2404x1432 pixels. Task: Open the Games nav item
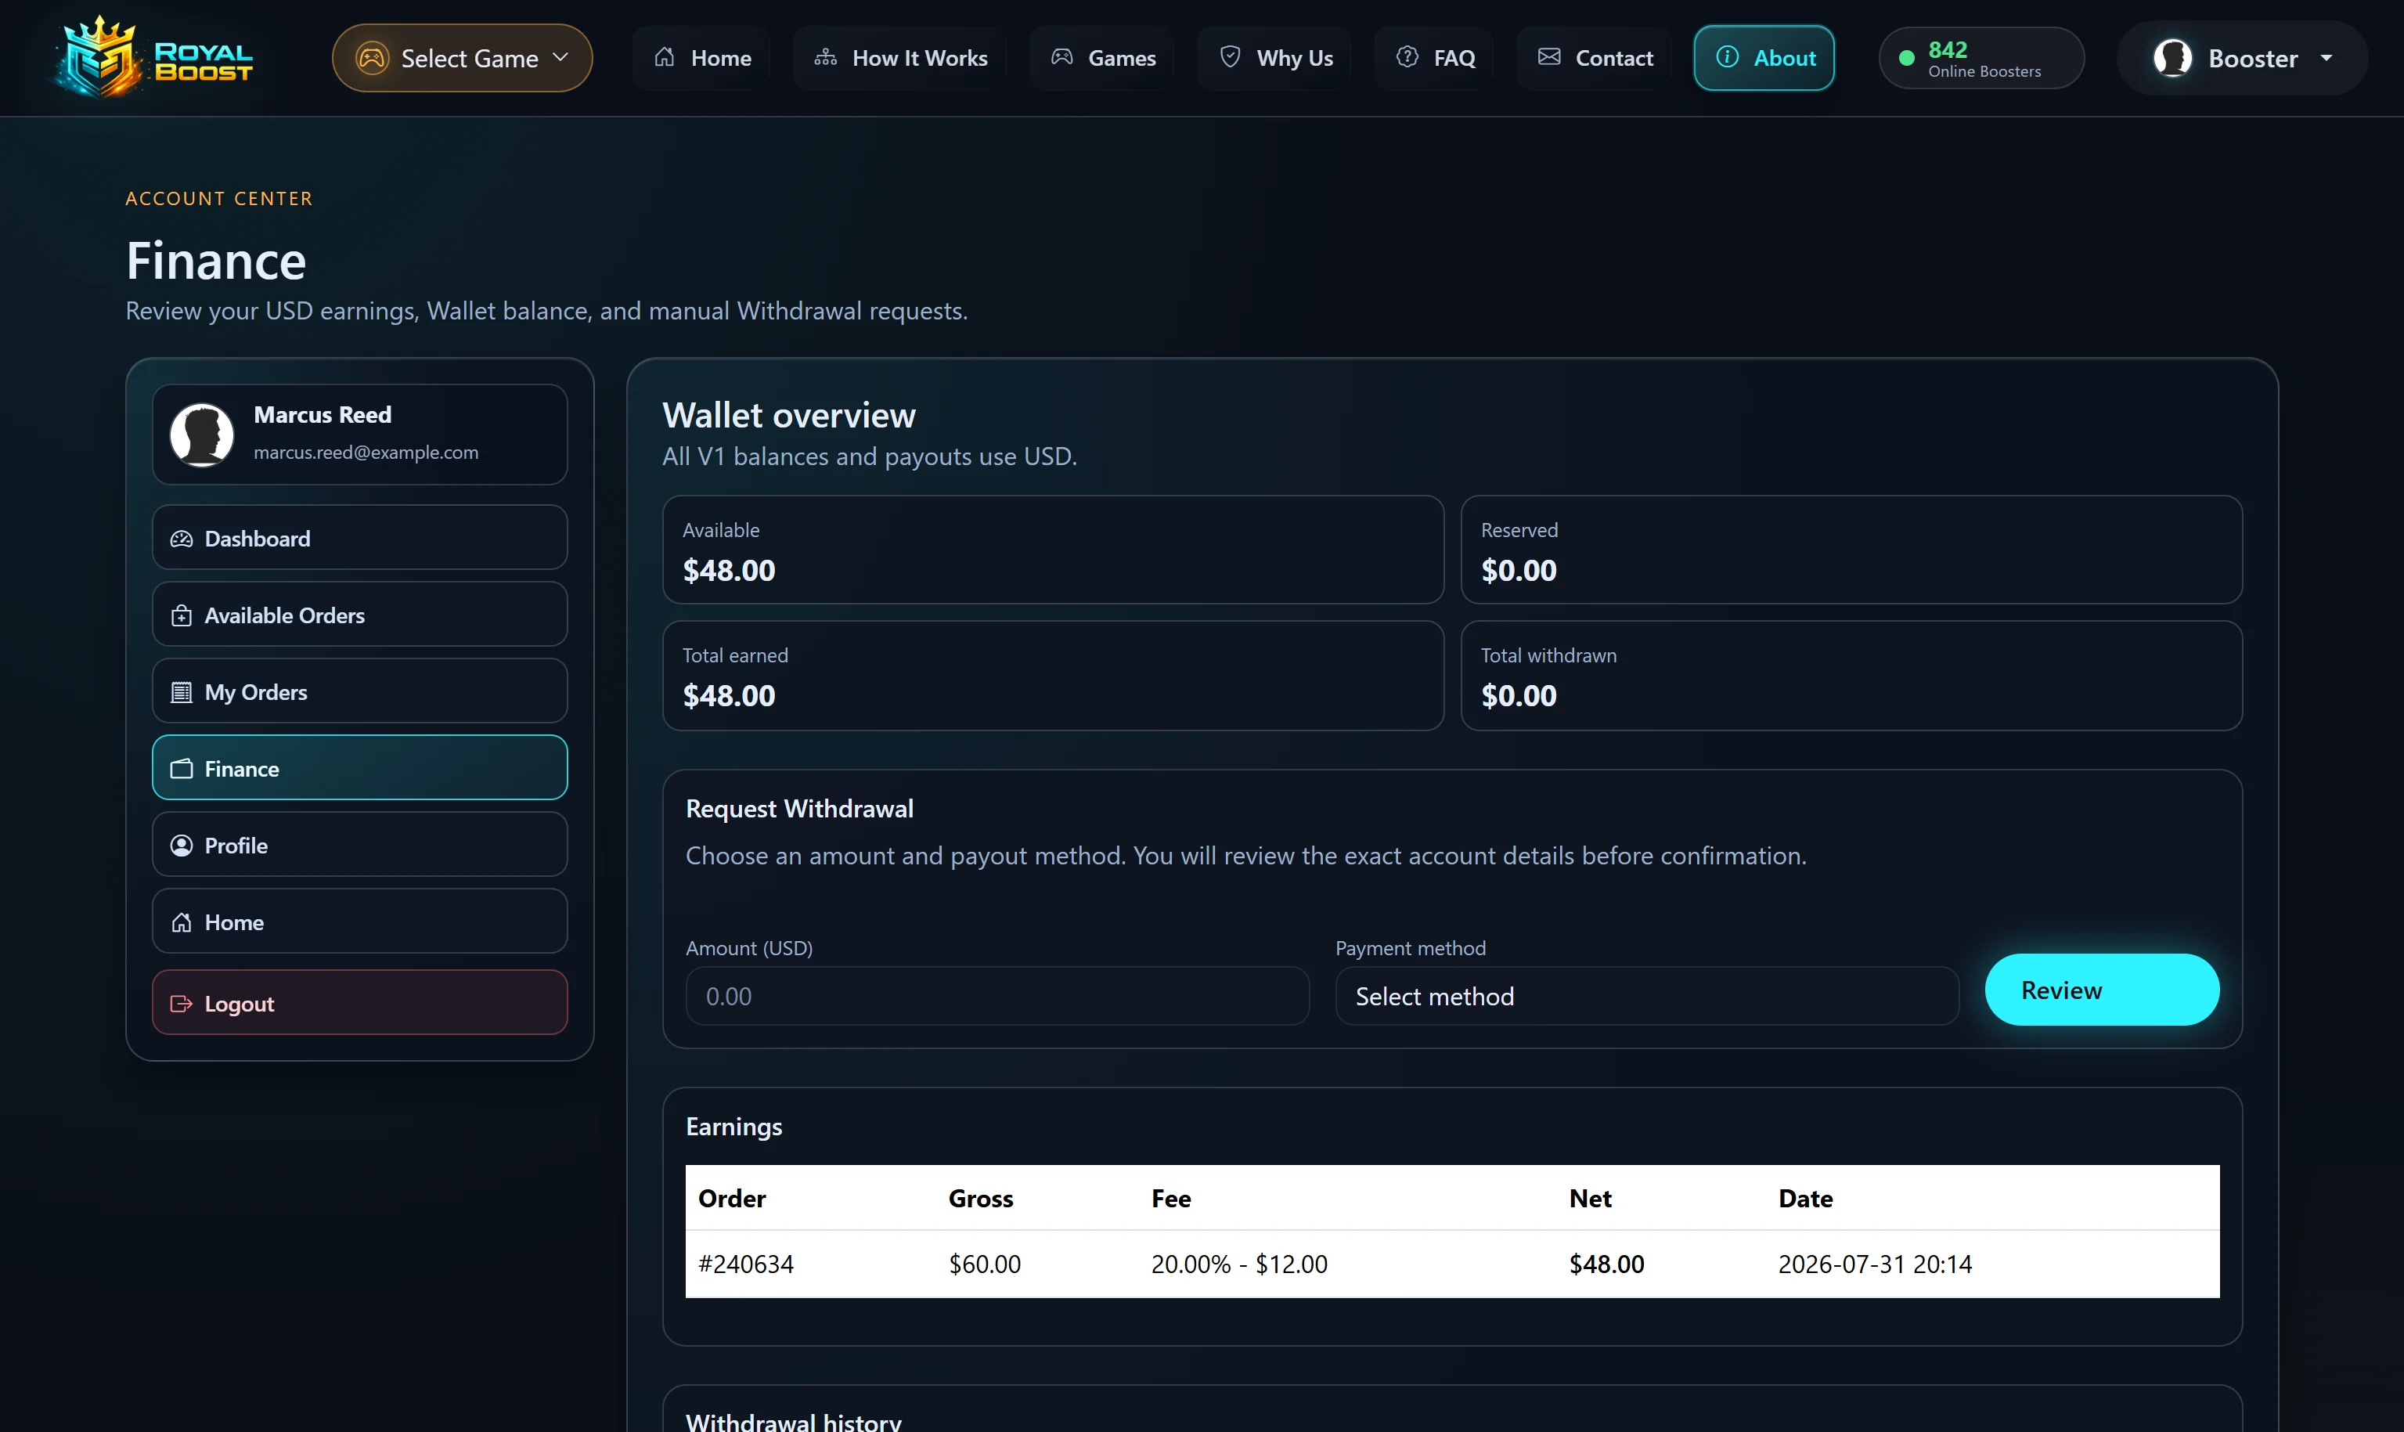click(x=1101, y=58)
